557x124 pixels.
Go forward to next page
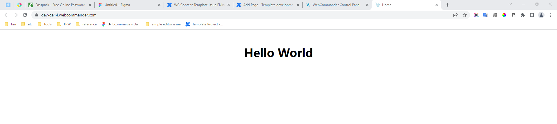click(x=16, y=15)
